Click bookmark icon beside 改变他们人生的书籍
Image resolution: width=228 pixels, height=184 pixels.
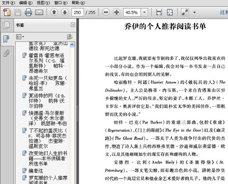pos(24,153)
